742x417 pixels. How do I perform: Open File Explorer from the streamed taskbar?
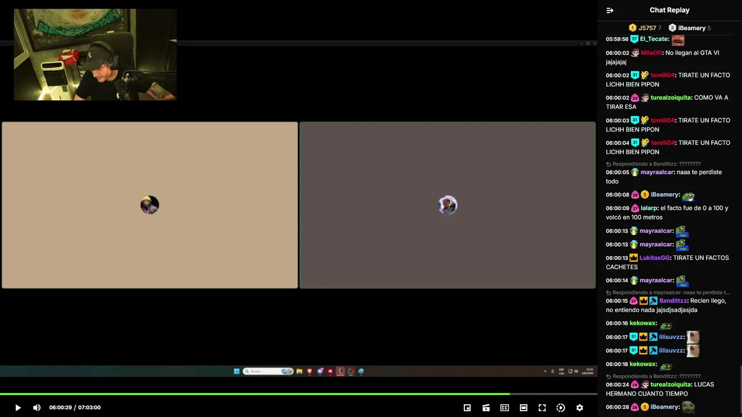[300, 371]
